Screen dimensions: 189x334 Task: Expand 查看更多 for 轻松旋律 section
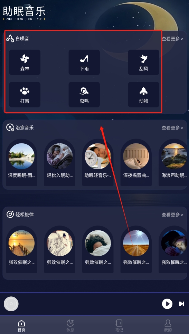click(x=172, y=215)
